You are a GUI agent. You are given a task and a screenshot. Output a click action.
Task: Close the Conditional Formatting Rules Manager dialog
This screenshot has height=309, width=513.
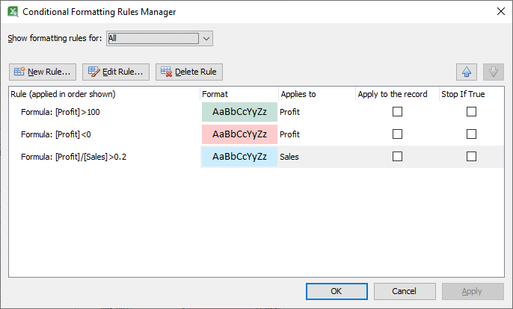500,11
